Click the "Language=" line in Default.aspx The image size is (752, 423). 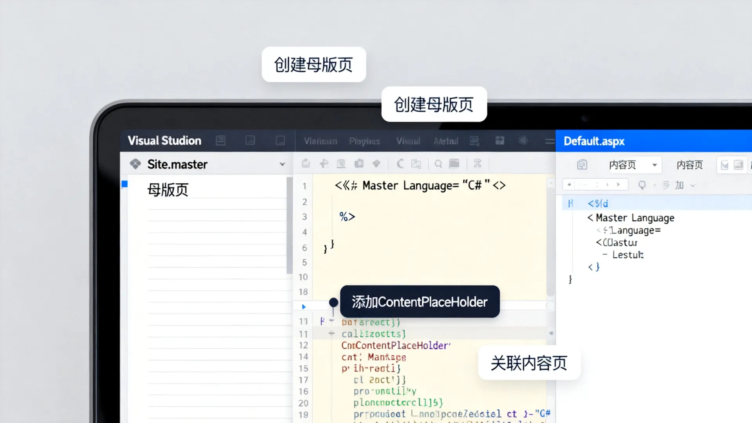coord(629,230)
